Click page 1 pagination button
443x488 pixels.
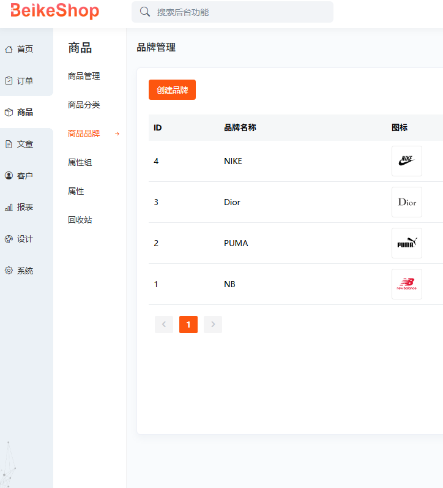pyautogui.click(x=188, y=325)
